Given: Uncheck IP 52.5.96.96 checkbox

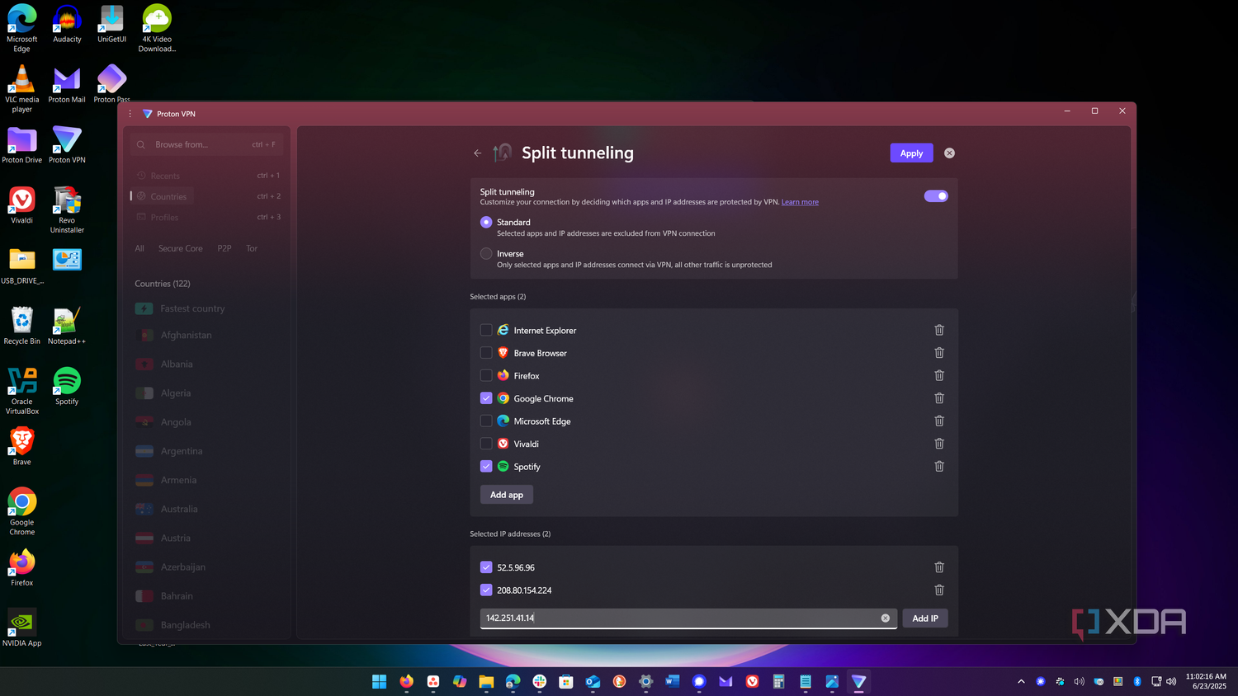Looking at the screenshot, I should click(x=486, y=567).
